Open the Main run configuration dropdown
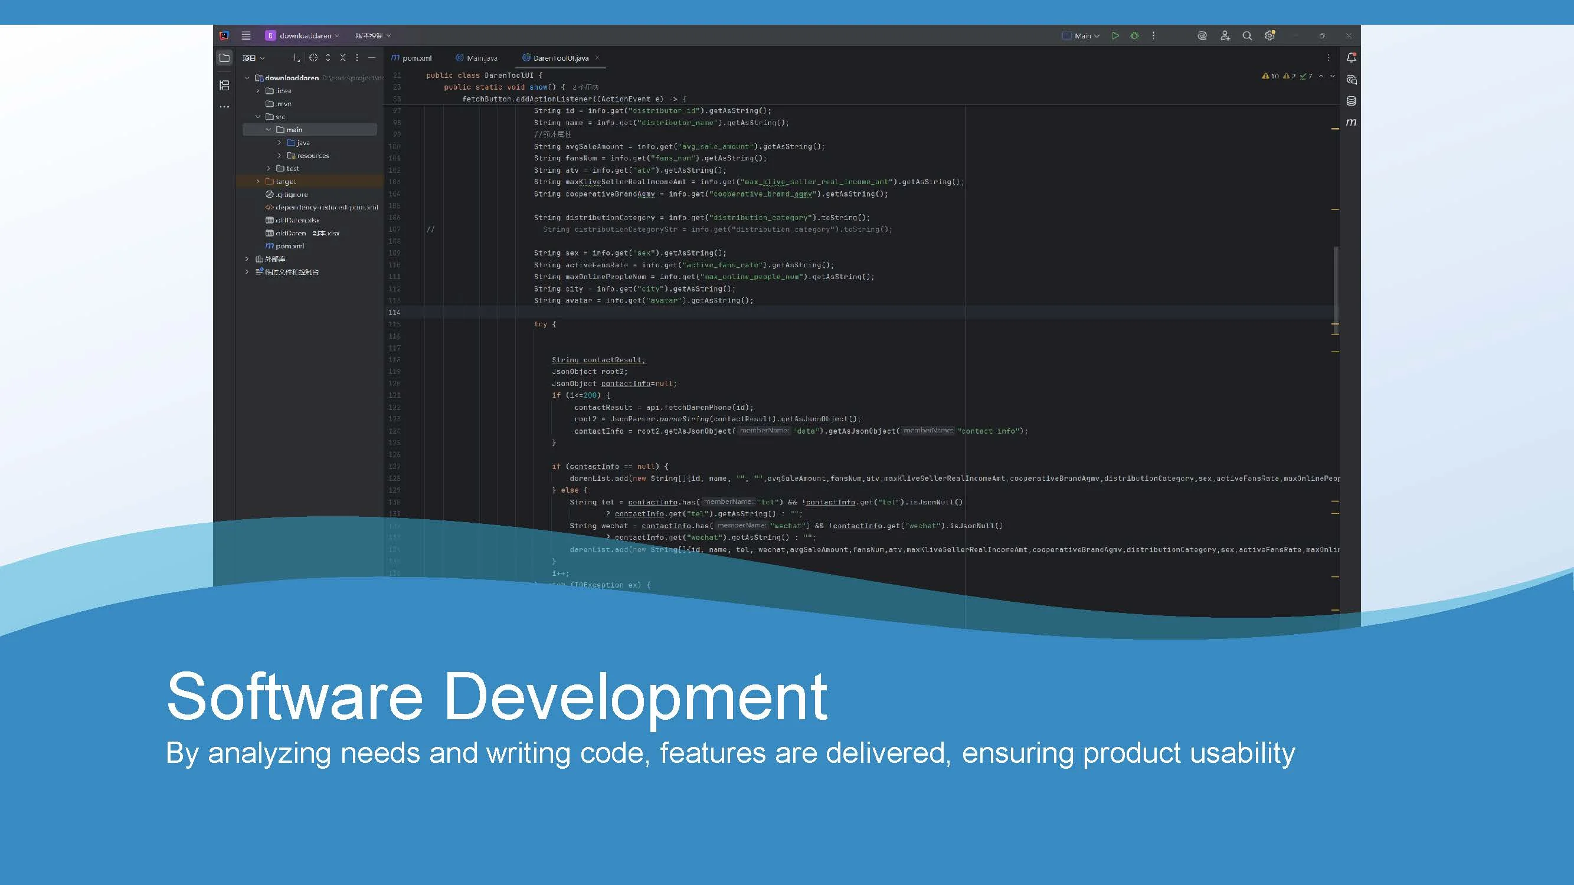The height and width of the screenshot is (885, 1574). point(1080,35)
